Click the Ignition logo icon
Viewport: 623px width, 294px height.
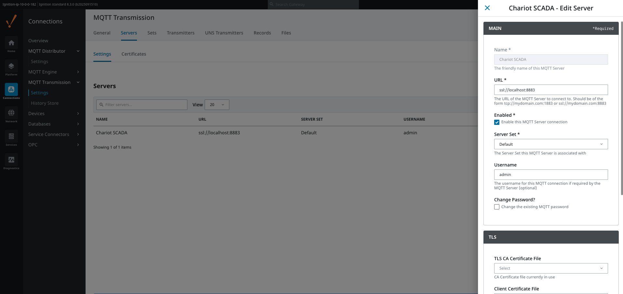pos(11,21)
